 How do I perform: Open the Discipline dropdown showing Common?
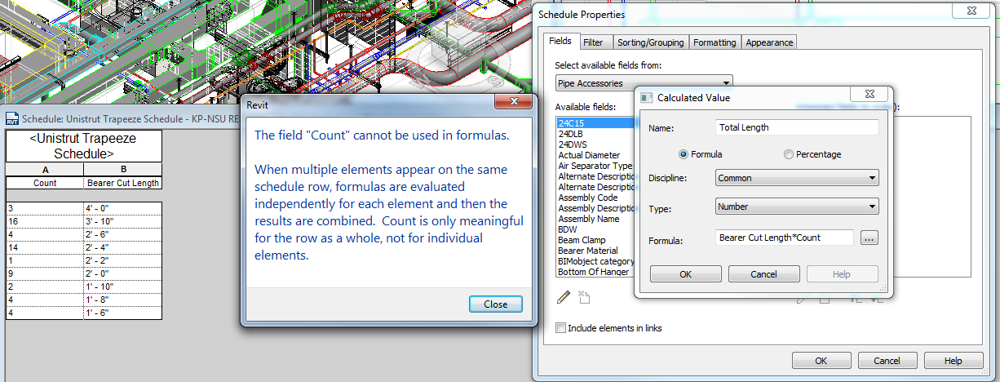(797, 178)
